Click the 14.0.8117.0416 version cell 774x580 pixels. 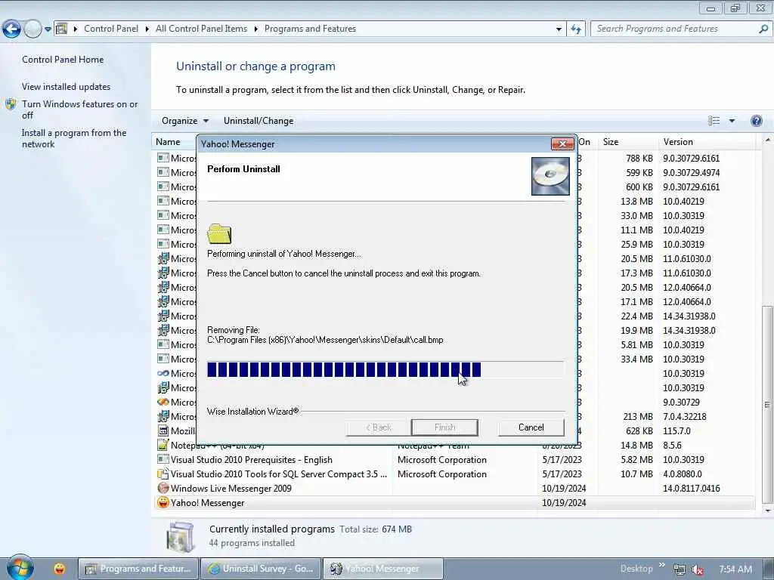pos(691,489)
